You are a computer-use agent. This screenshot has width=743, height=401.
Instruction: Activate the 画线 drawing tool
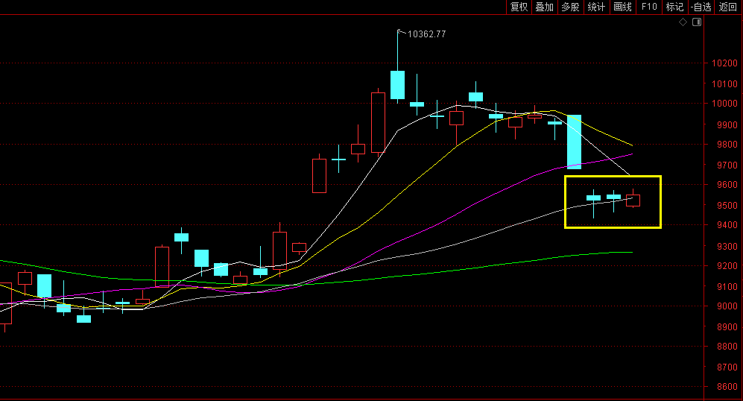622,7
